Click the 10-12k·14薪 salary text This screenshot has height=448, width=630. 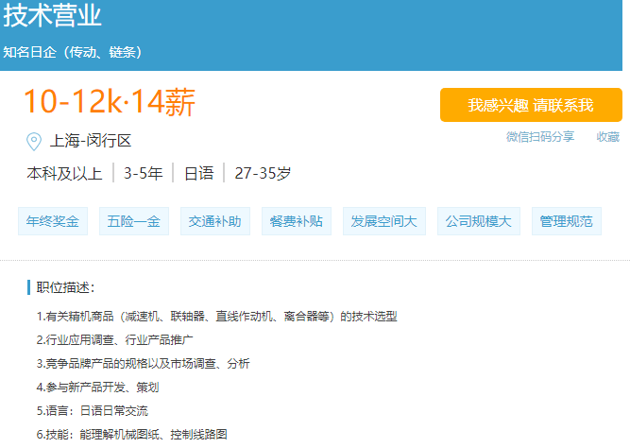109,102
